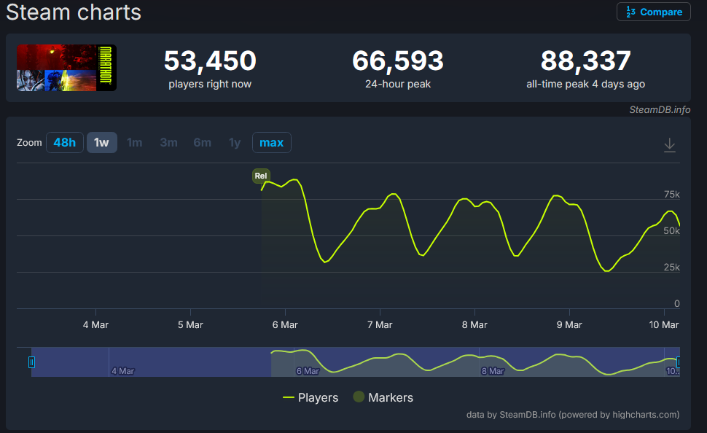Click the Zoom label
The width and height of the screenshot is (707, 433).
(29, 143)
